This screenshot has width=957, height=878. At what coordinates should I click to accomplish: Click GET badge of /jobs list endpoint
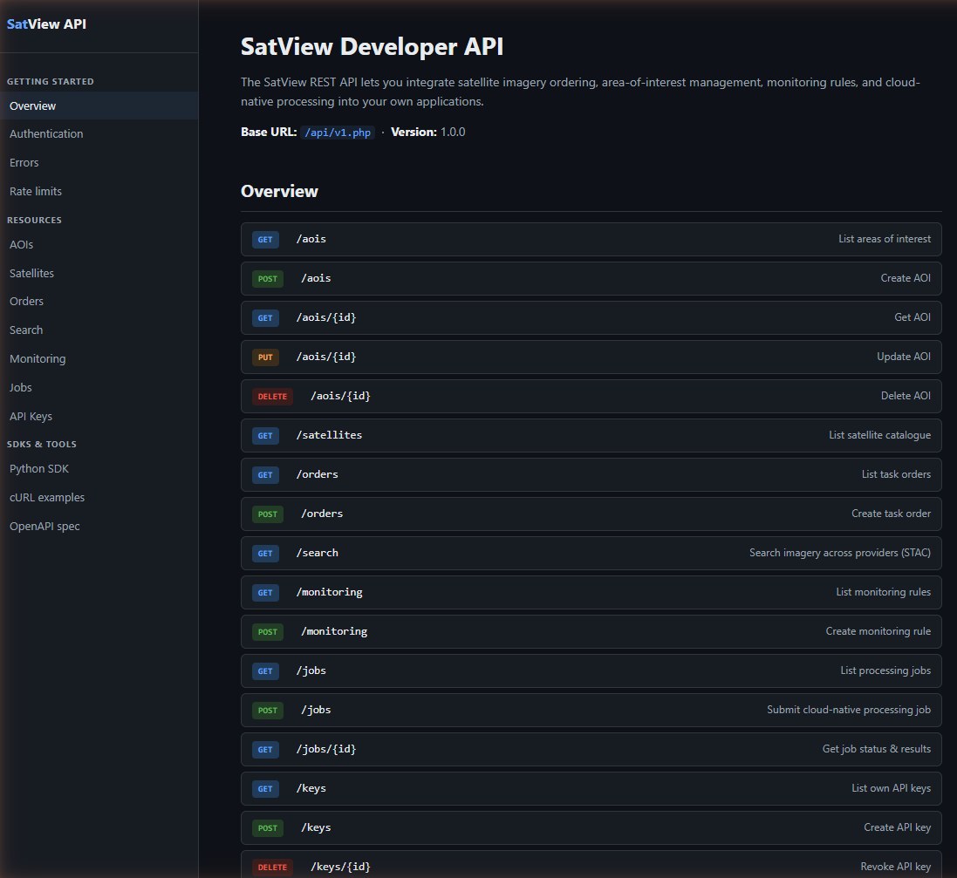point(265,671)
